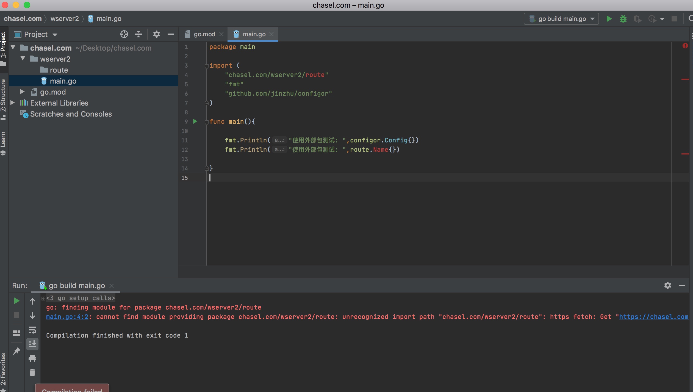Image resolution: width=693 pixels, height=392 pixels.
Task: Click Collapse All icon in Project panel
Action: coord(138,34)
